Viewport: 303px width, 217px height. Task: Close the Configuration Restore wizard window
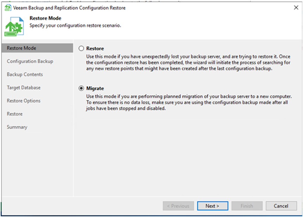pyautogui.click(x=296, y=7)
